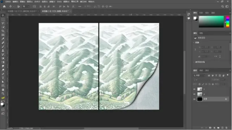Click the Home icon in options bar

[4, 7]
